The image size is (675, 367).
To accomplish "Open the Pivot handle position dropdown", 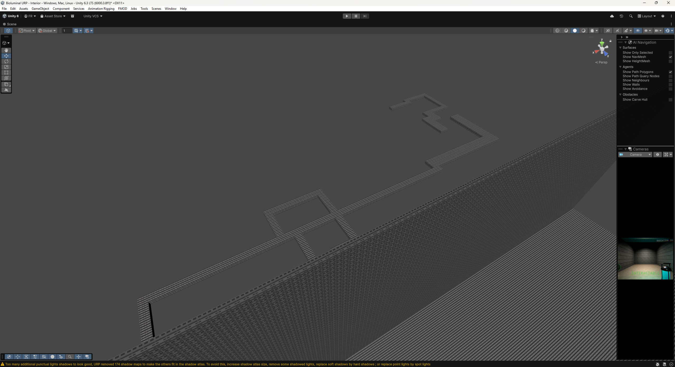I will coord(27,31).
